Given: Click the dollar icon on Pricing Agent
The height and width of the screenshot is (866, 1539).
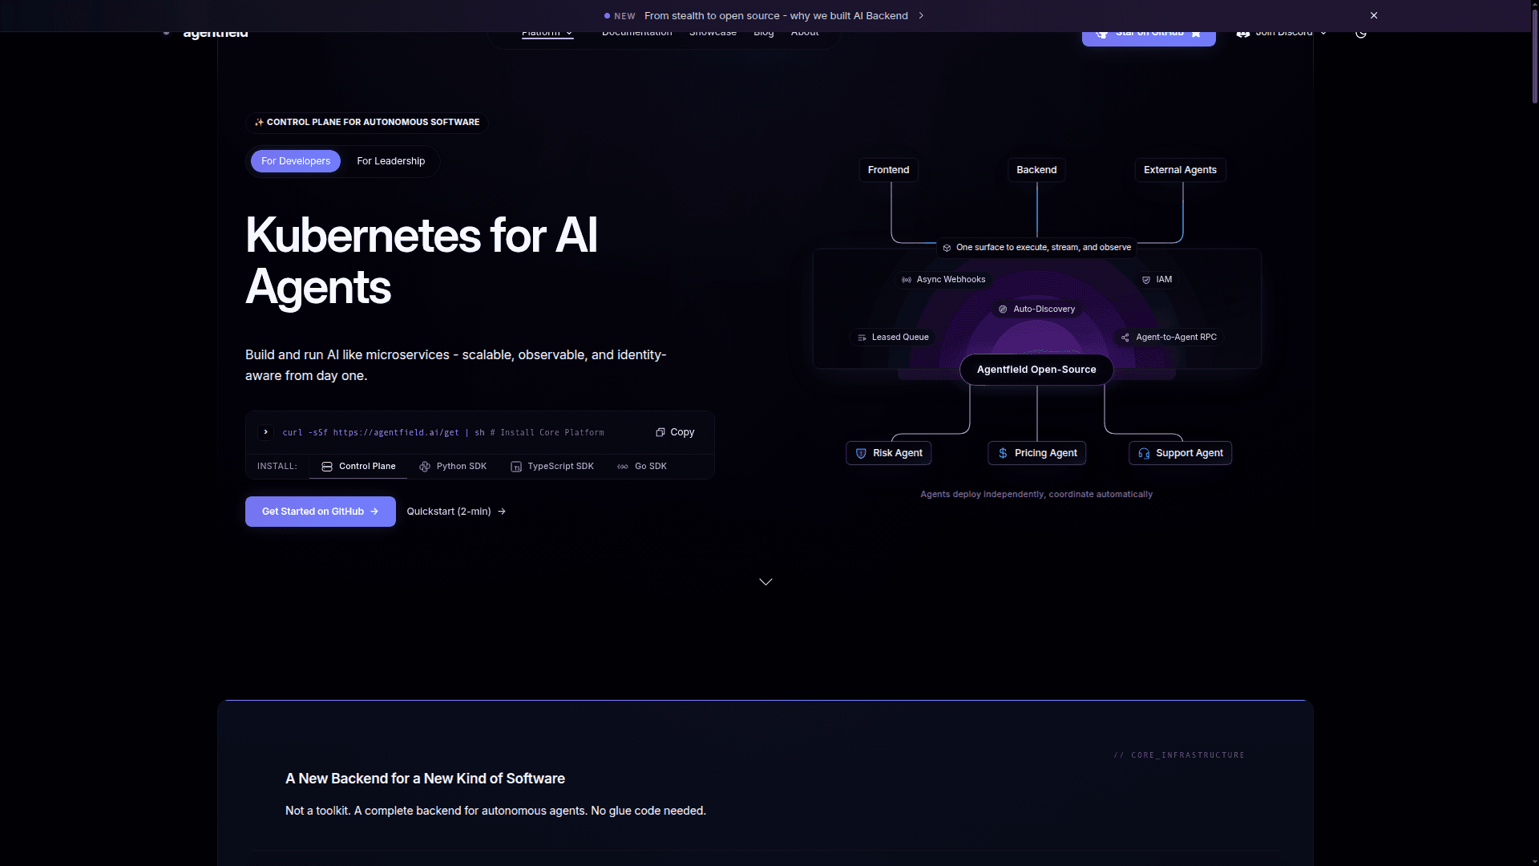Looking at the screenshot, I should (1003, 453).
